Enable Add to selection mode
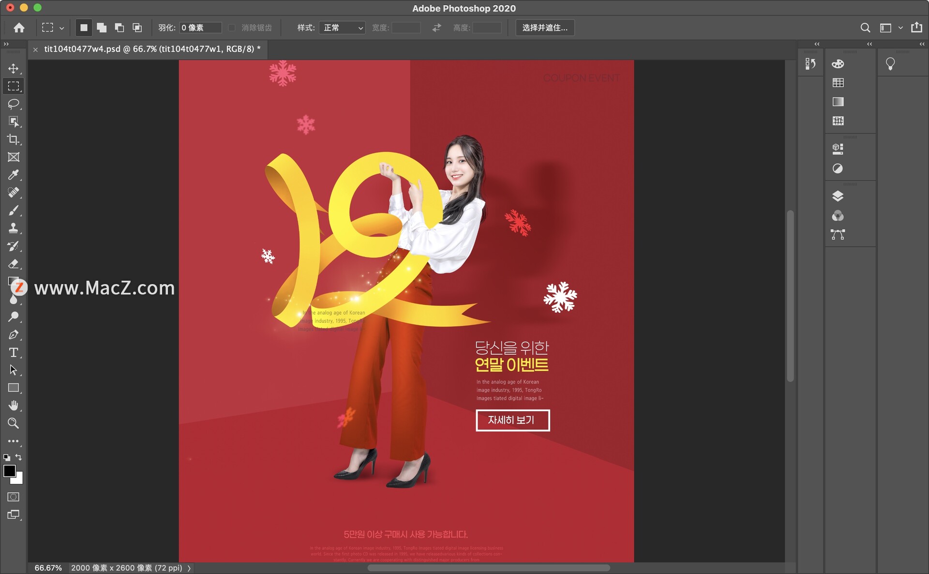The width and height of the screenshot is (929, 574). (102, 28)
